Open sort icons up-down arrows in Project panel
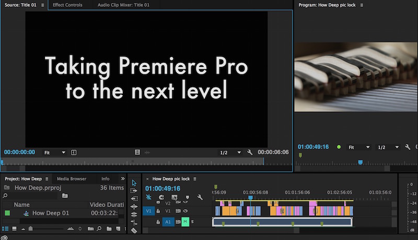The image size is (418, 240). click(80, 228)
